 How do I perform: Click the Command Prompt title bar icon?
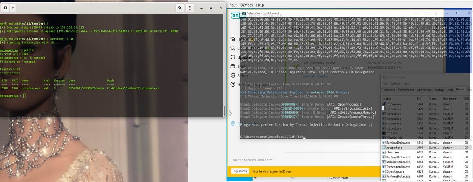244,14
